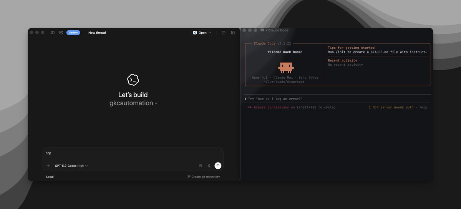Select the New thread title
This screenshot has height=209, width=461.
pyautogui.click(x=97, y=33)
